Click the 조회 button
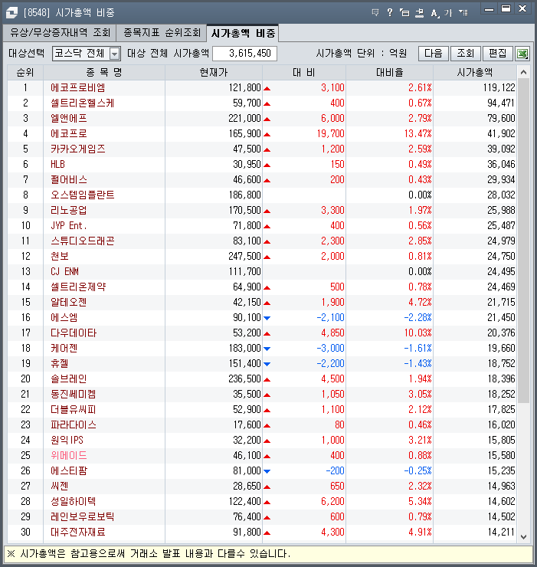 [x=466, y=54]
